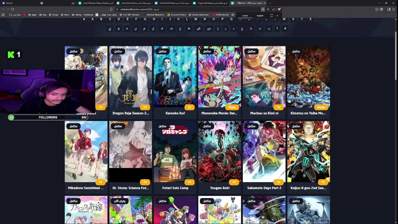Open the Kimetsu no Yaiba Movie poster
Image resolution: width=398 pixels, height=224 pixels.
pos(308,77)
